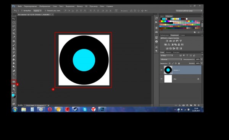Click the trash icon in the Layers panel
This screenshot has height=140, width=229.
pyautogui.click(x=198, y=105)
